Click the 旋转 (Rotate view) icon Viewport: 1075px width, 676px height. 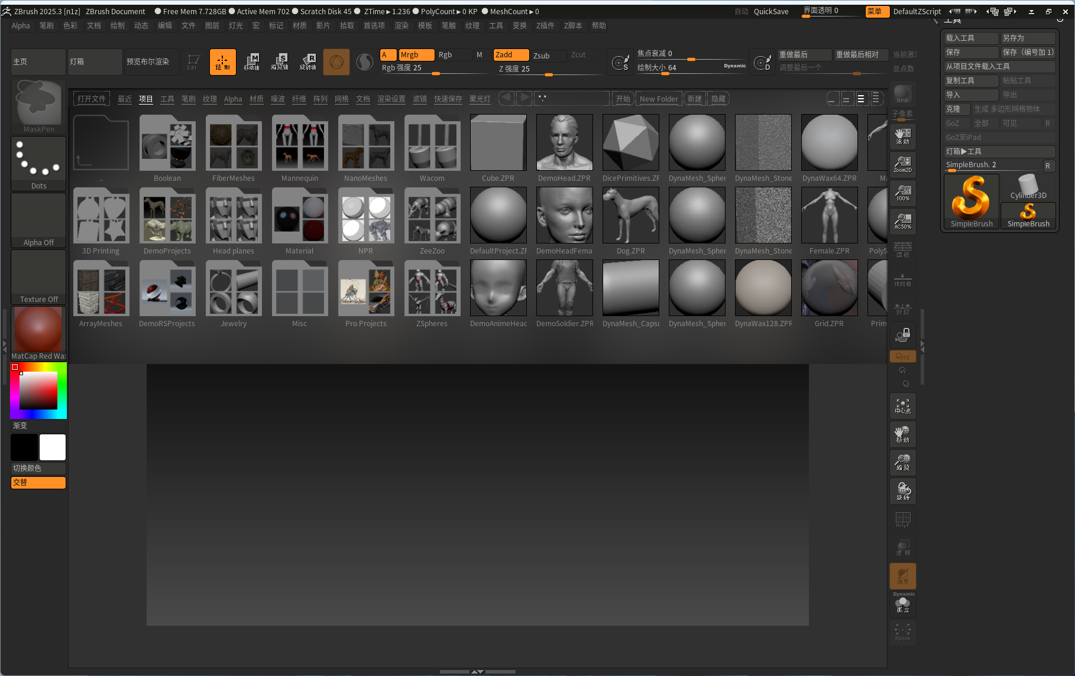903,491
